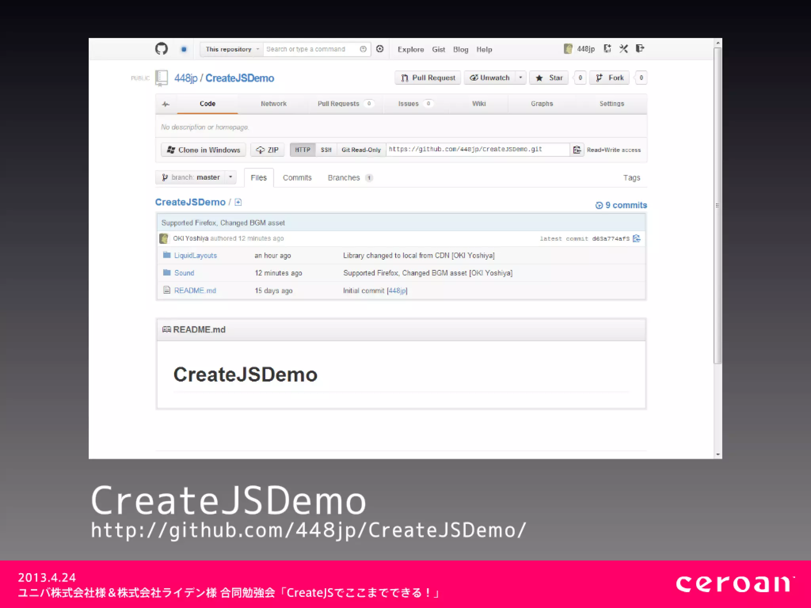811x608 pixels.
Task: Click OKI Yoshiya author avatar in commit row
Action: tap(164, 238)
